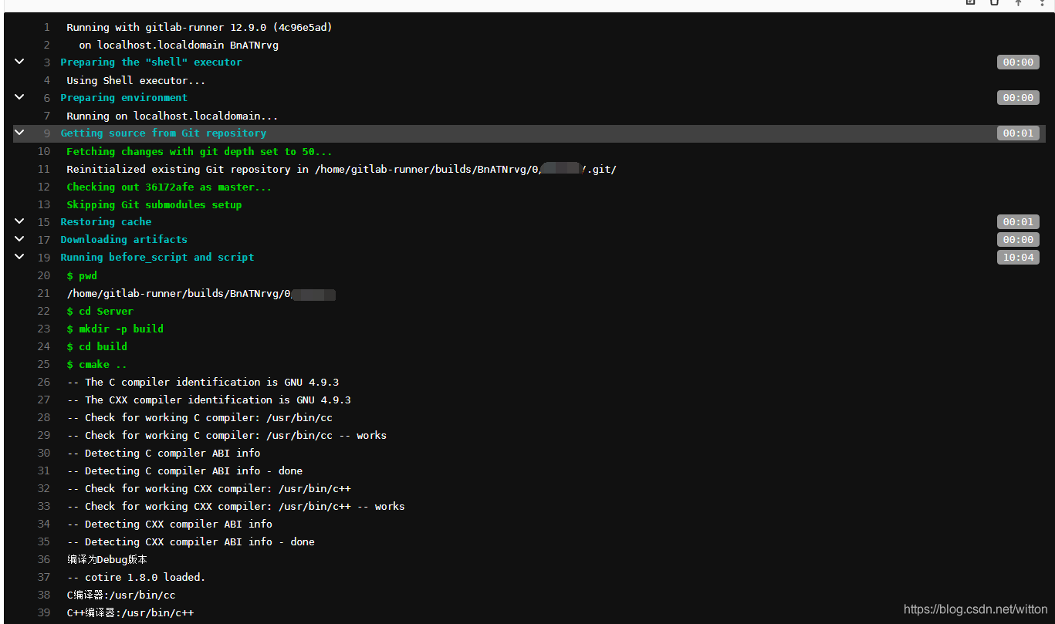Image resolution: width=1055 pixels, height=624 pixels.
Task: Click the Getting source from Git repository header
Action: tap(164, 133)
